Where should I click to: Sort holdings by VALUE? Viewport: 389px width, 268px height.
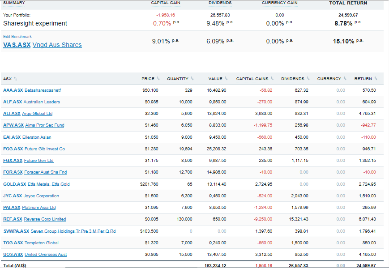(216, 78)
